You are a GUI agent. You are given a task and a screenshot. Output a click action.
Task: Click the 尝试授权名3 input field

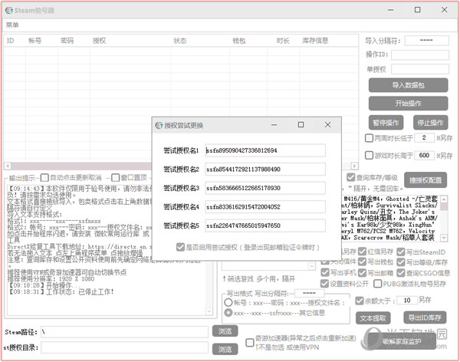[265, 188]
